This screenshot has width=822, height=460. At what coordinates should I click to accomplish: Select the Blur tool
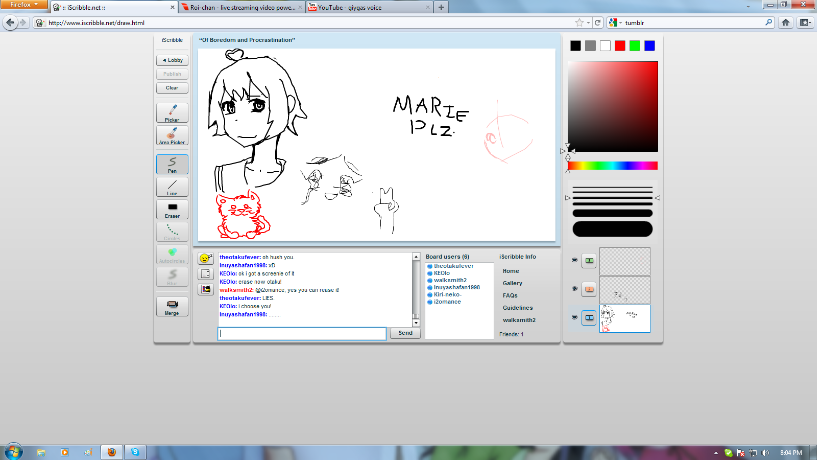click(172, 277)
